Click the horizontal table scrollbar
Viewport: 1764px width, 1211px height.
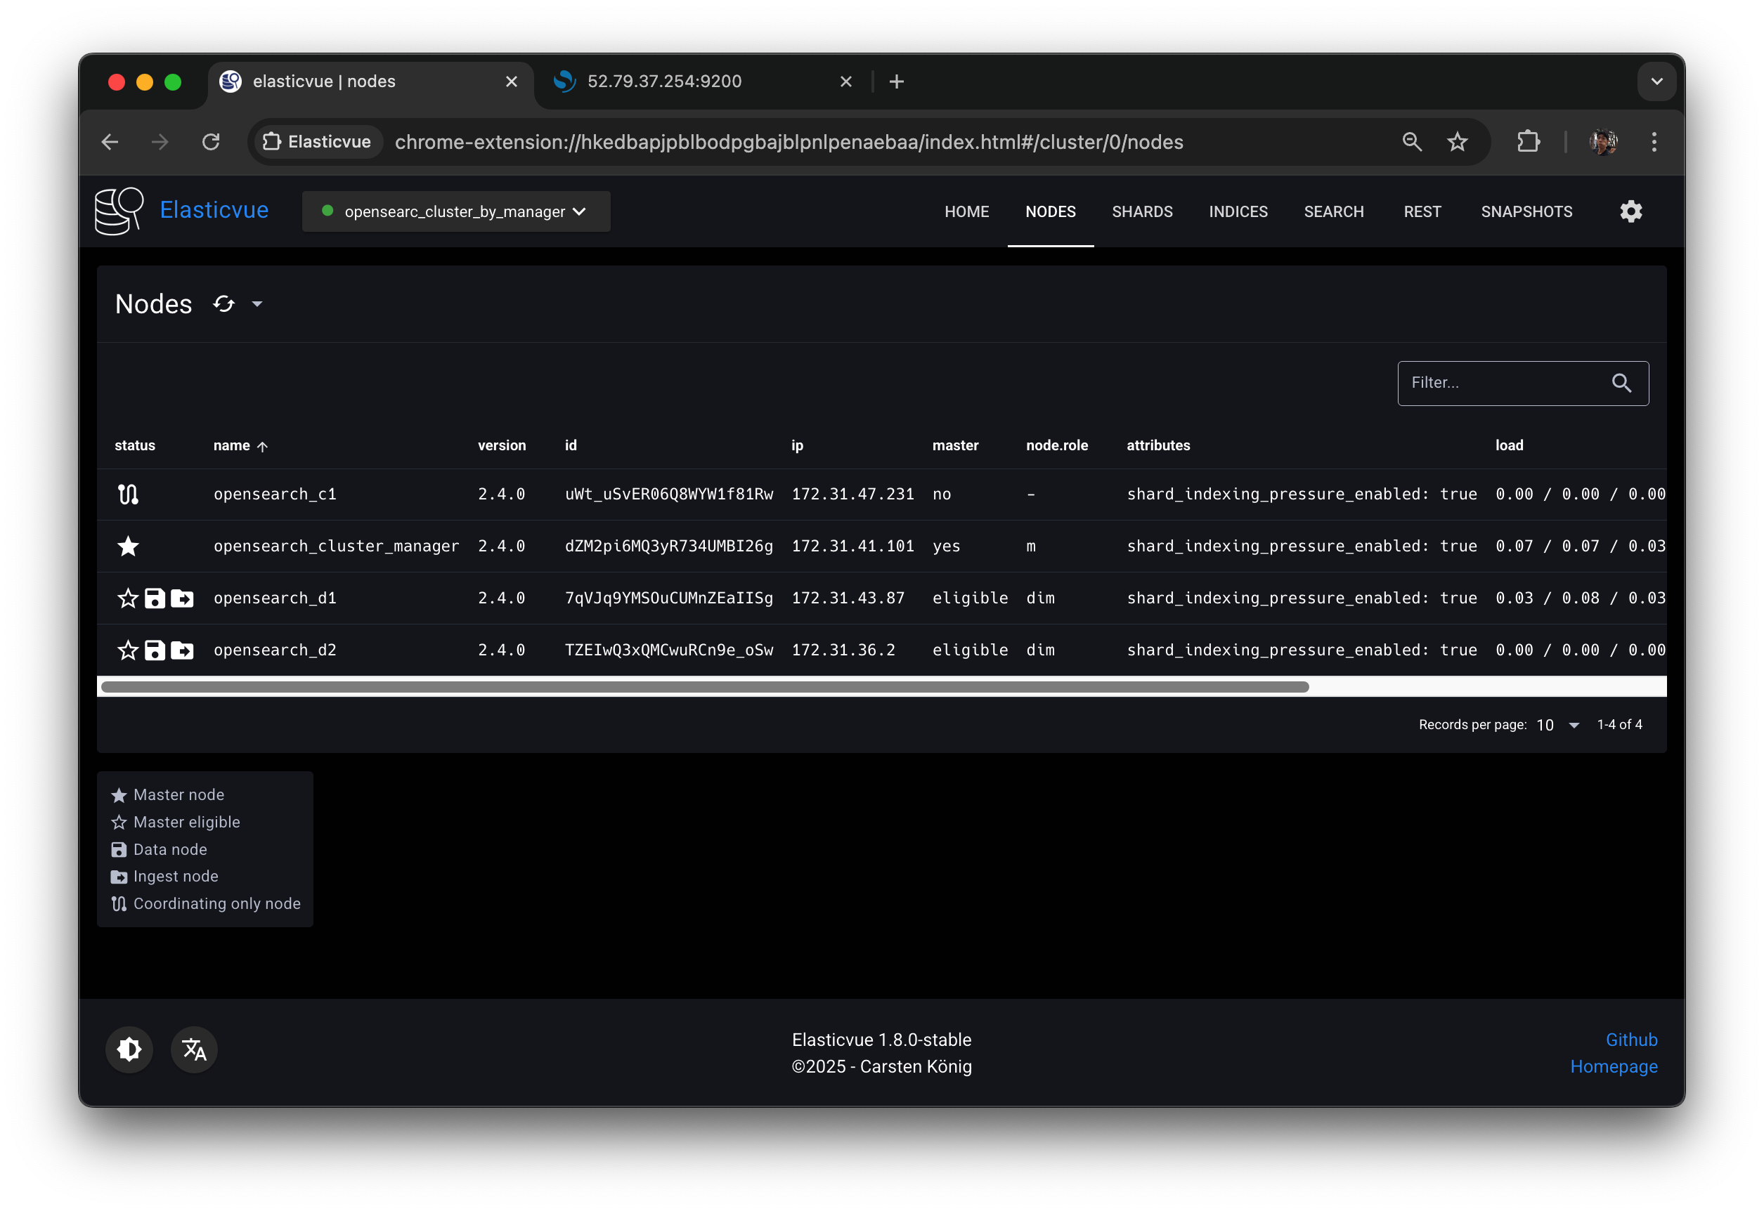[704, 687]
